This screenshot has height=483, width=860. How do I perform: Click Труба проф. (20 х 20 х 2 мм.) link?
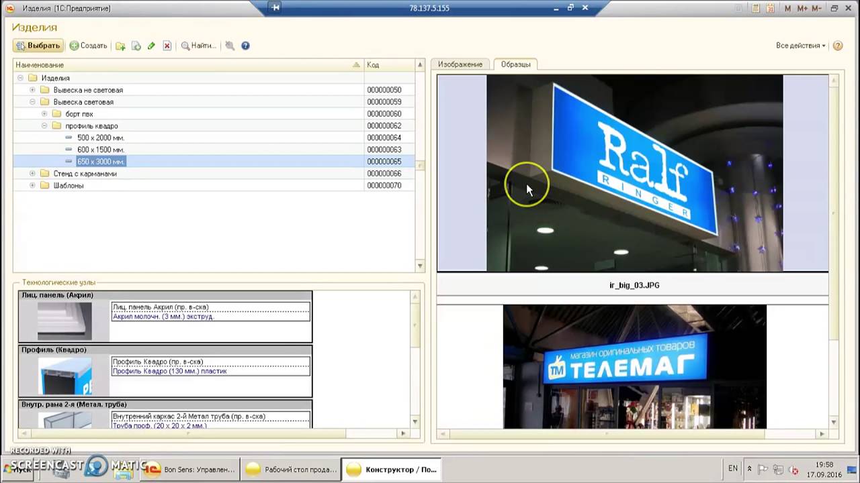point(159,425)
